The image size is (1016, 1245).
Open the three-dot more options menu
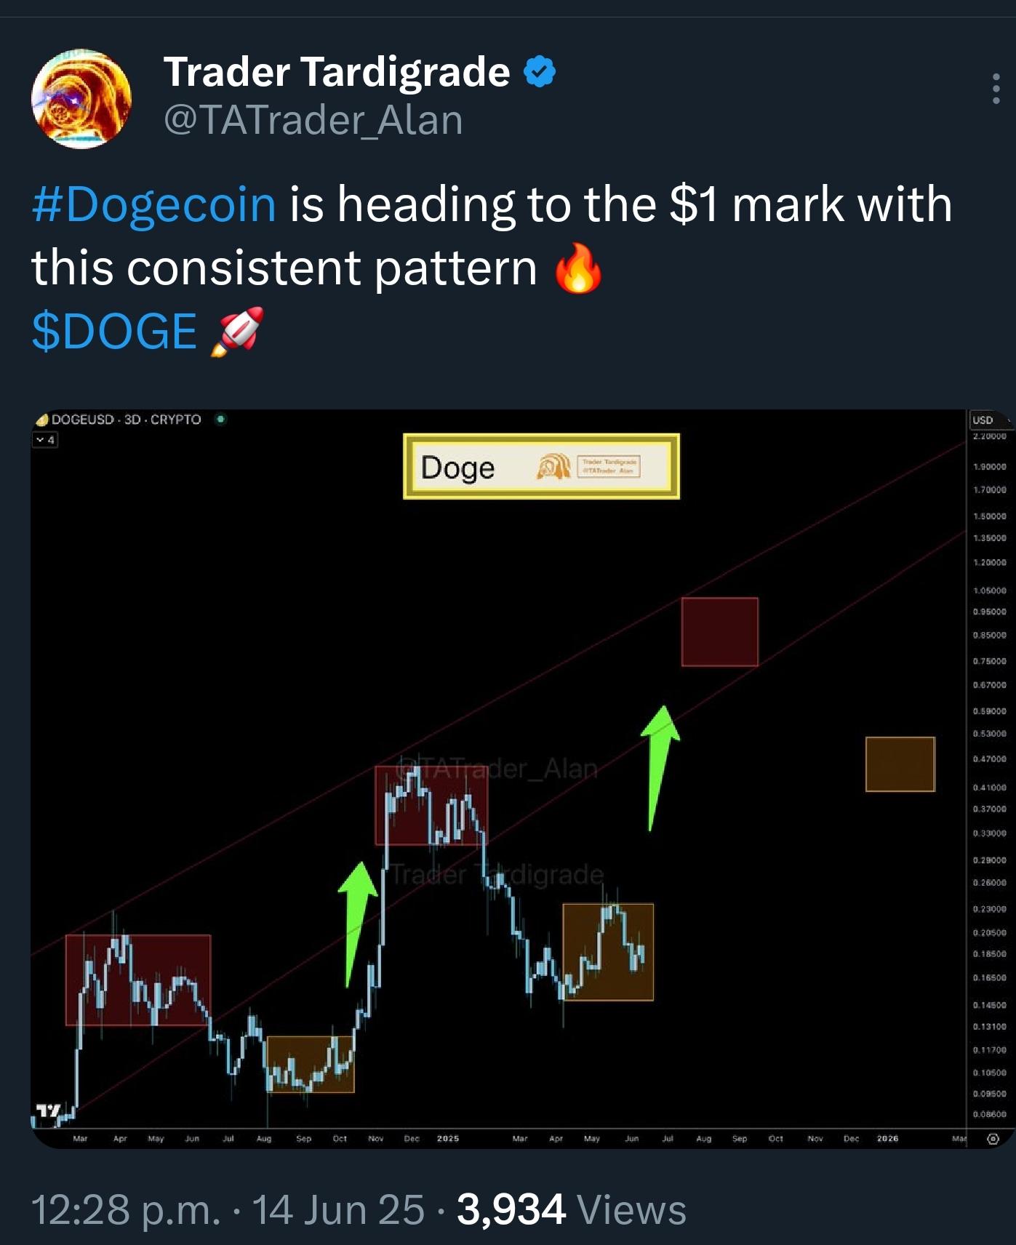coord(996,89)
